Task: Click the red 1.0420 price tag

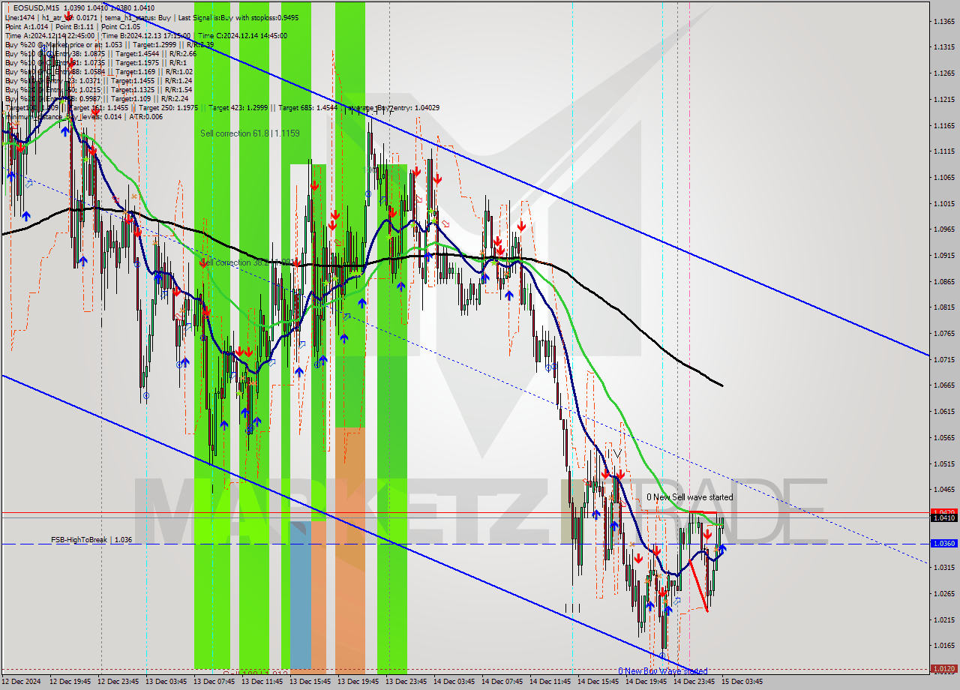Action: pyautogui.click(x=943, y=512)
